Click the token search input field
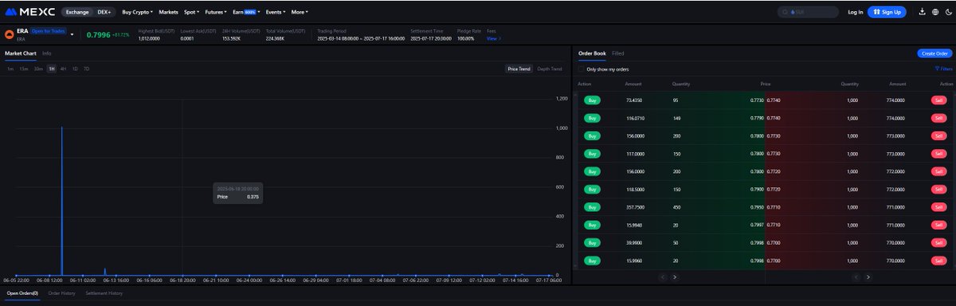Screen dimensions: 956x306 (x=809, y=12)
